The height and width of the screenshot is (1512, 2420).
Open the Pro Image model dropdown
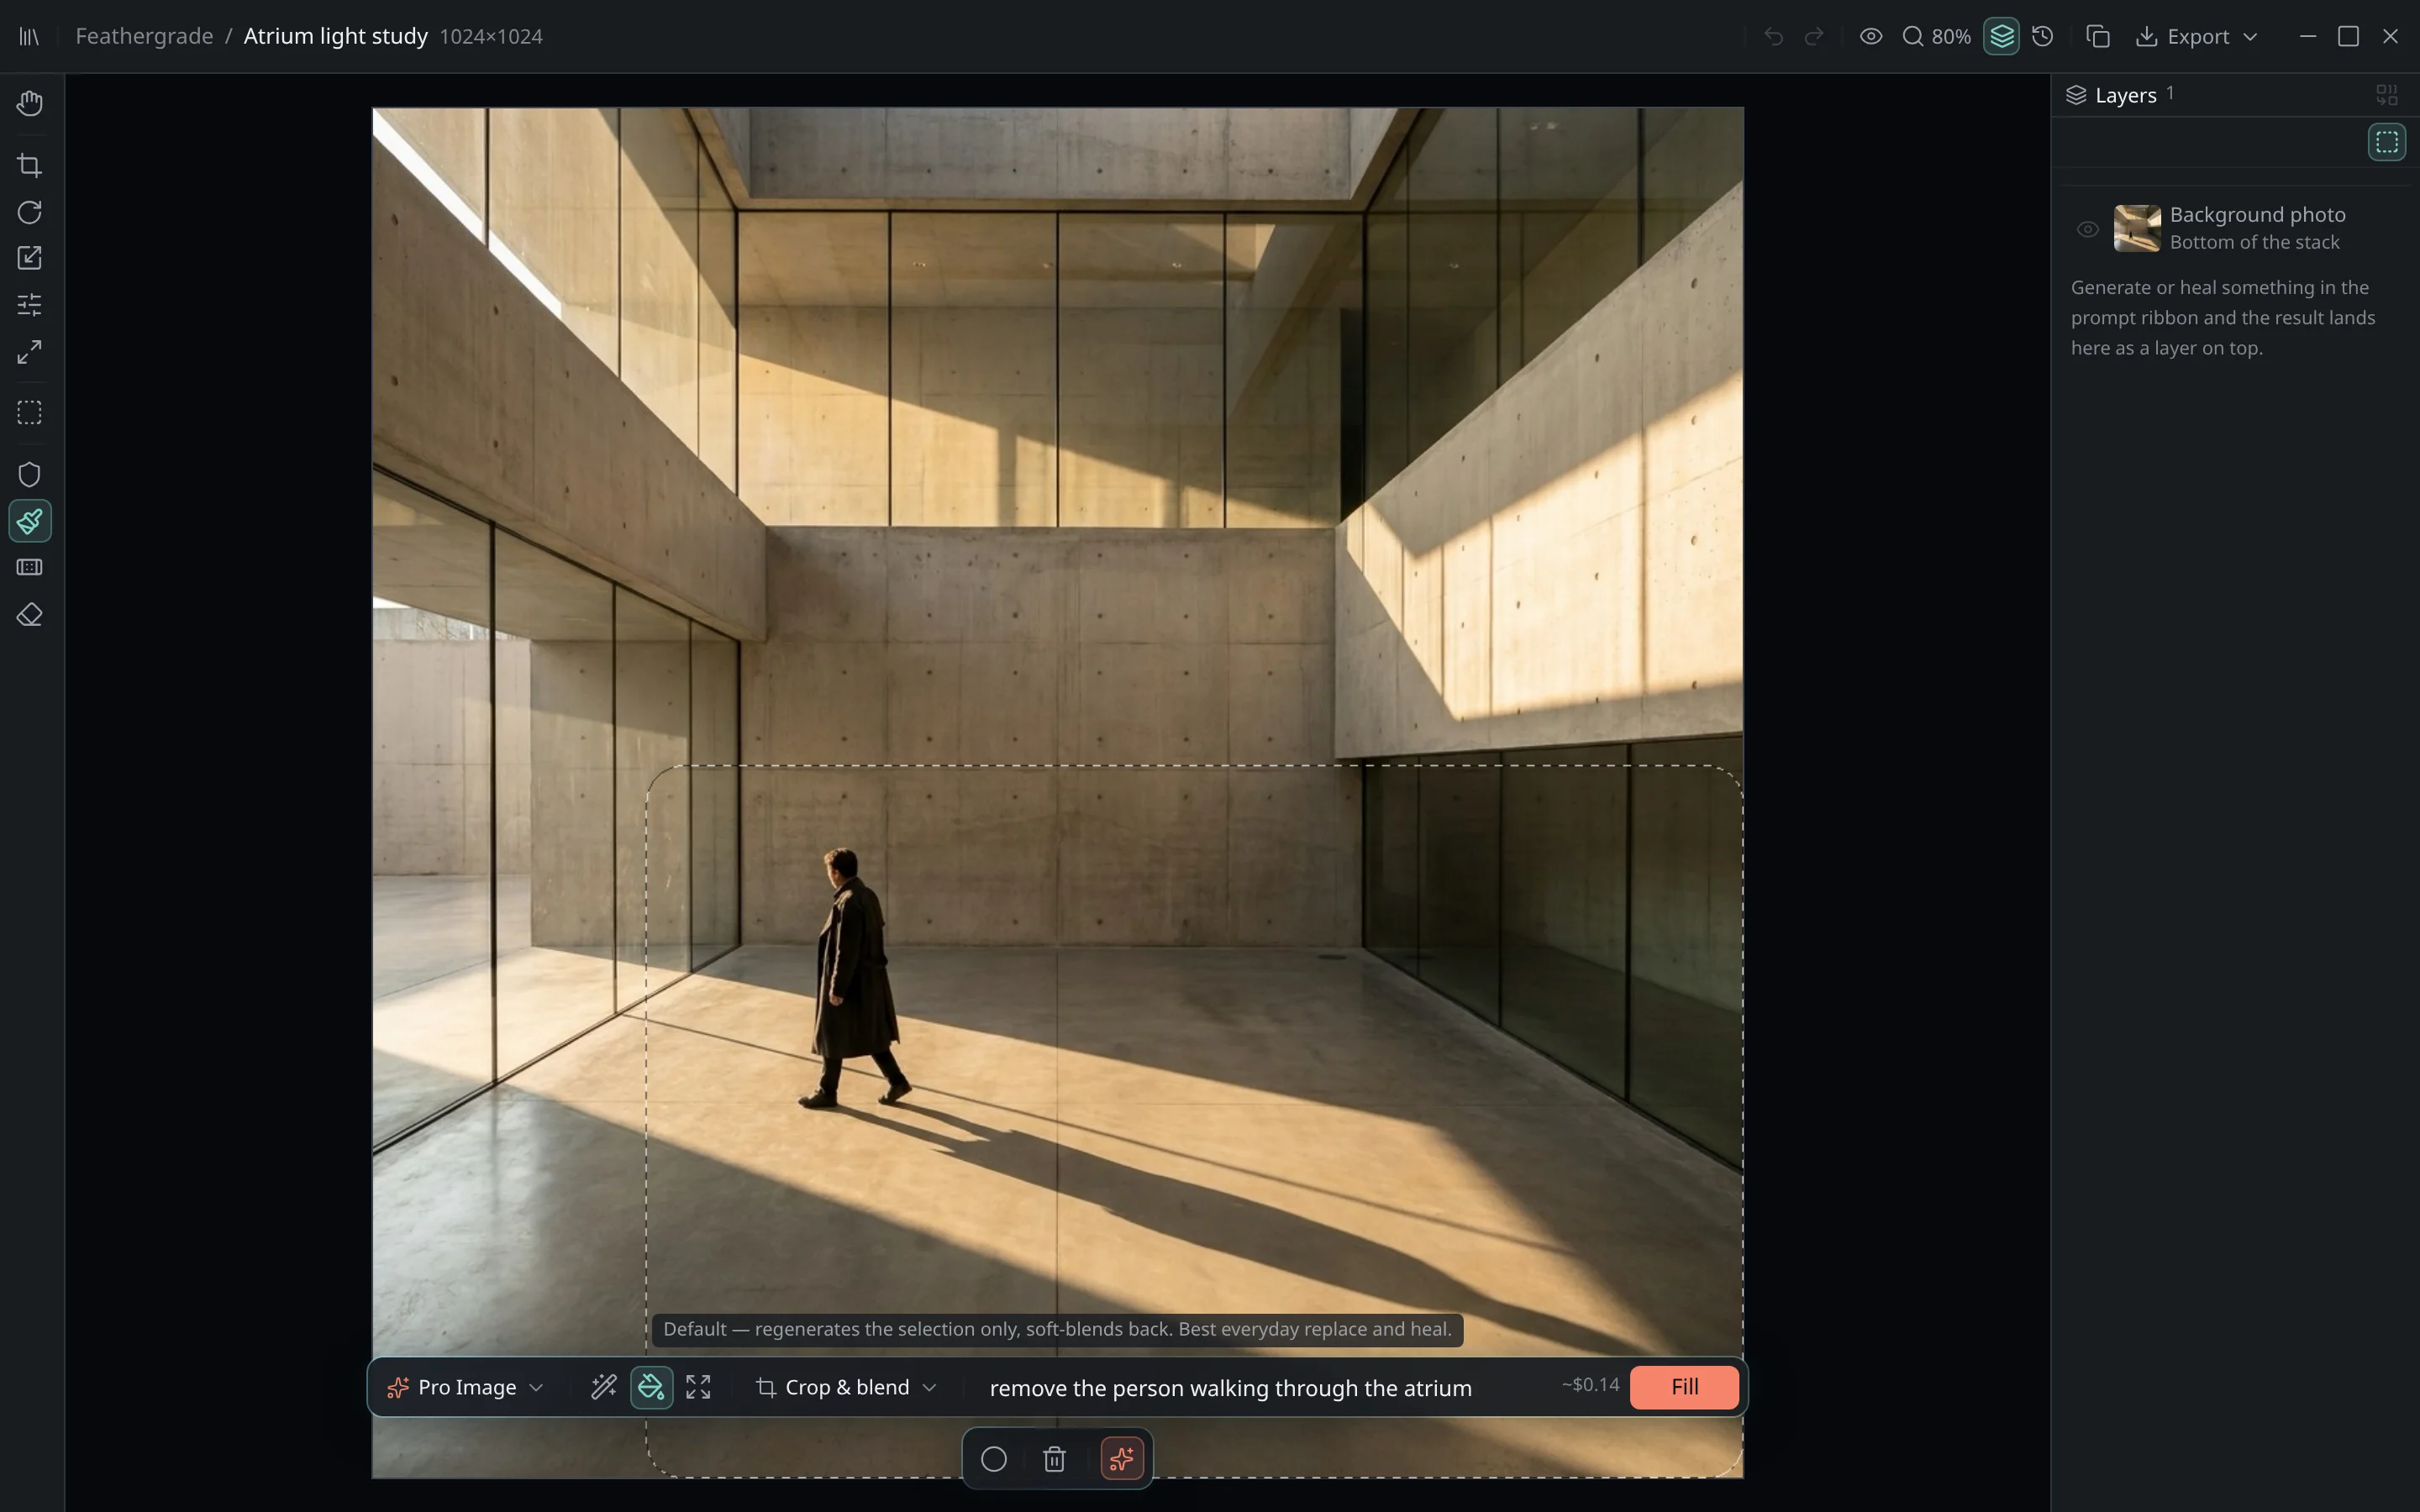[x=466, y=1388]
